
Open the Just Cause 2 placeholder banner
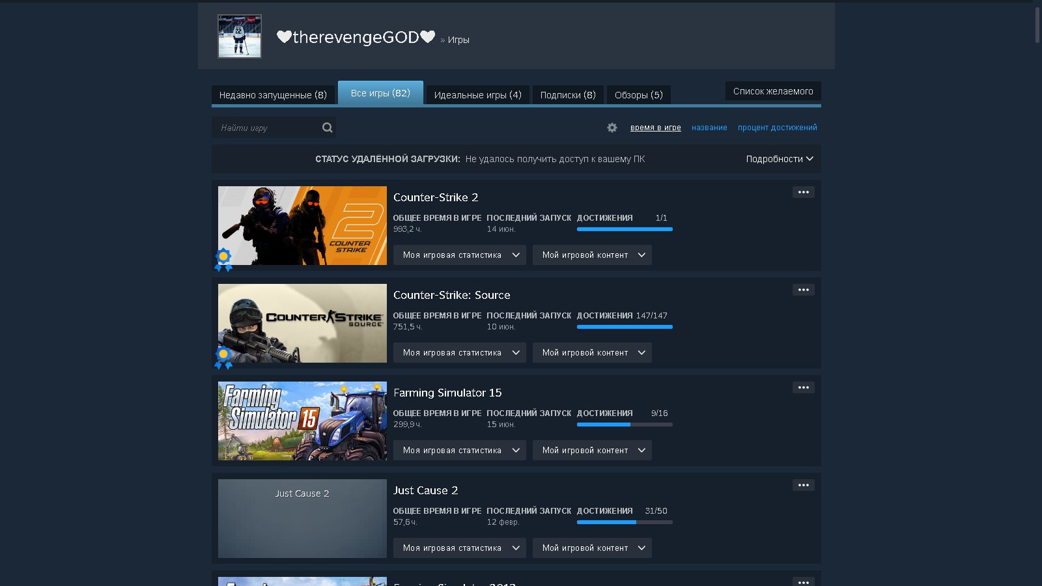point(302,518)
